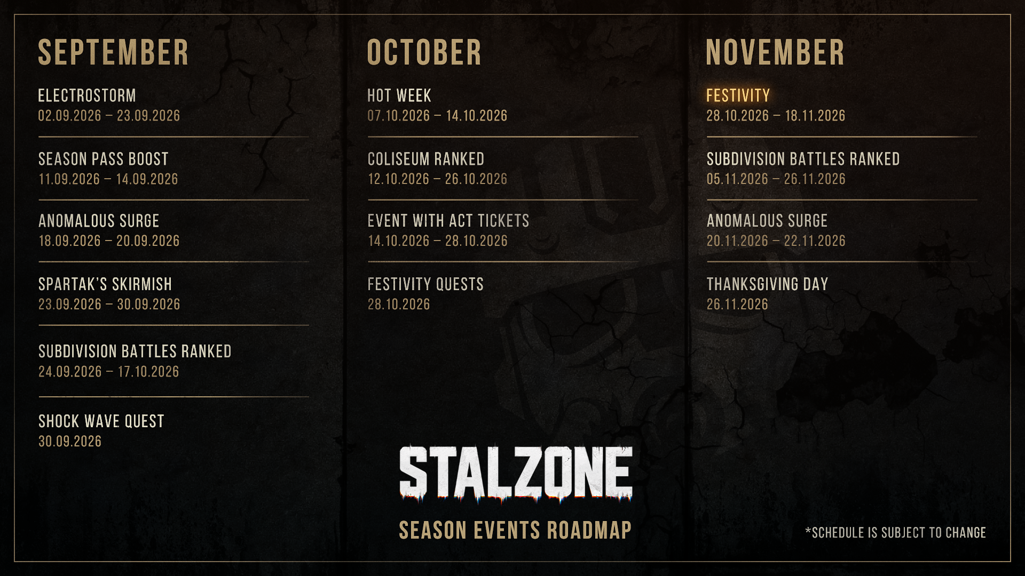This screenshot has height=576, width=1025.
Task: Open September's SUBDIVISION BATTLES RANKED entry
Action: (x=135, y=361)
